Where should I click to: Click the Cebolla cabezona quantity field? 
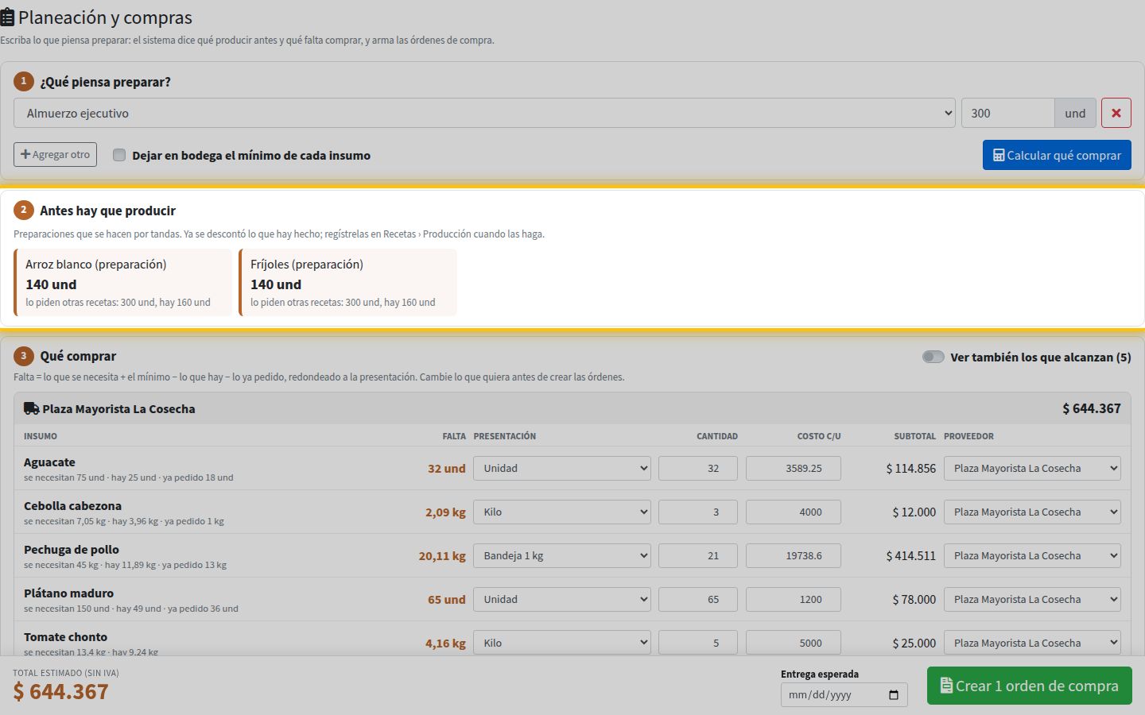tap(698, 512)
